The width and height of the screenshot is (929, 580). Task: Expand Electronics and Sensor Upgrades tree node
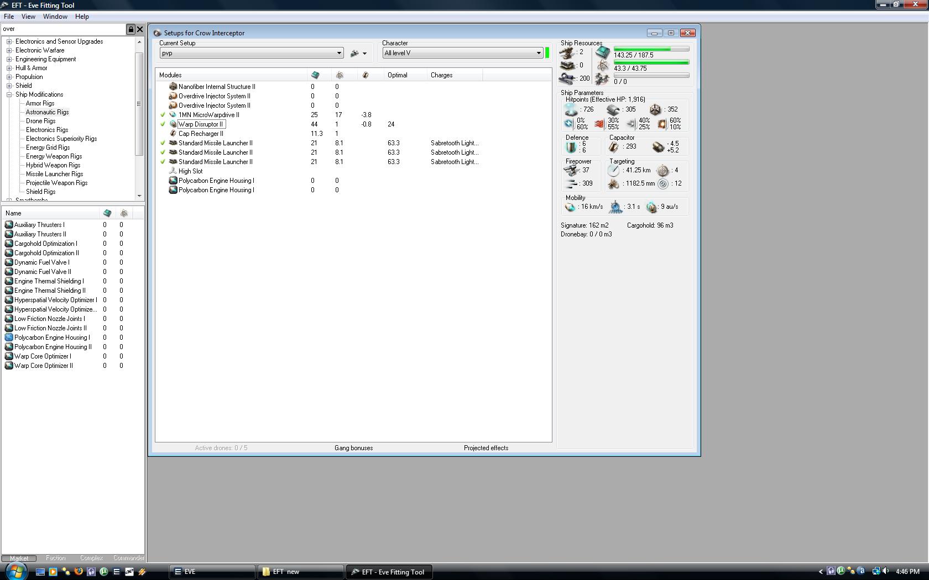pos(9,41)
